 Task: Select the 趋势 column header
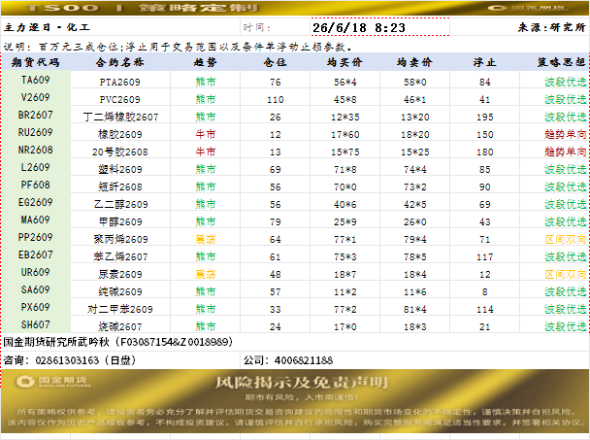pos(205,62)
